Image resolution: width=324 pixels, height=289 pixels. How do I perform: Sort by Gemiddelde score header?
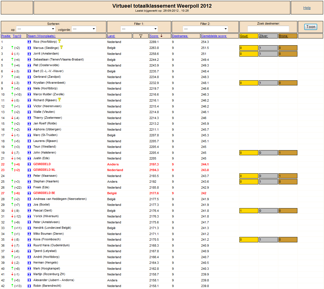[214, 36]
